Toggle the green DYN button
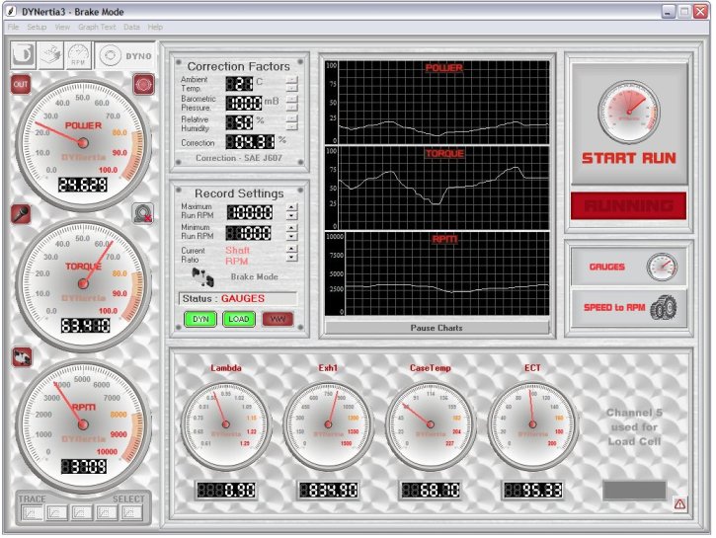 pos(200,319)
